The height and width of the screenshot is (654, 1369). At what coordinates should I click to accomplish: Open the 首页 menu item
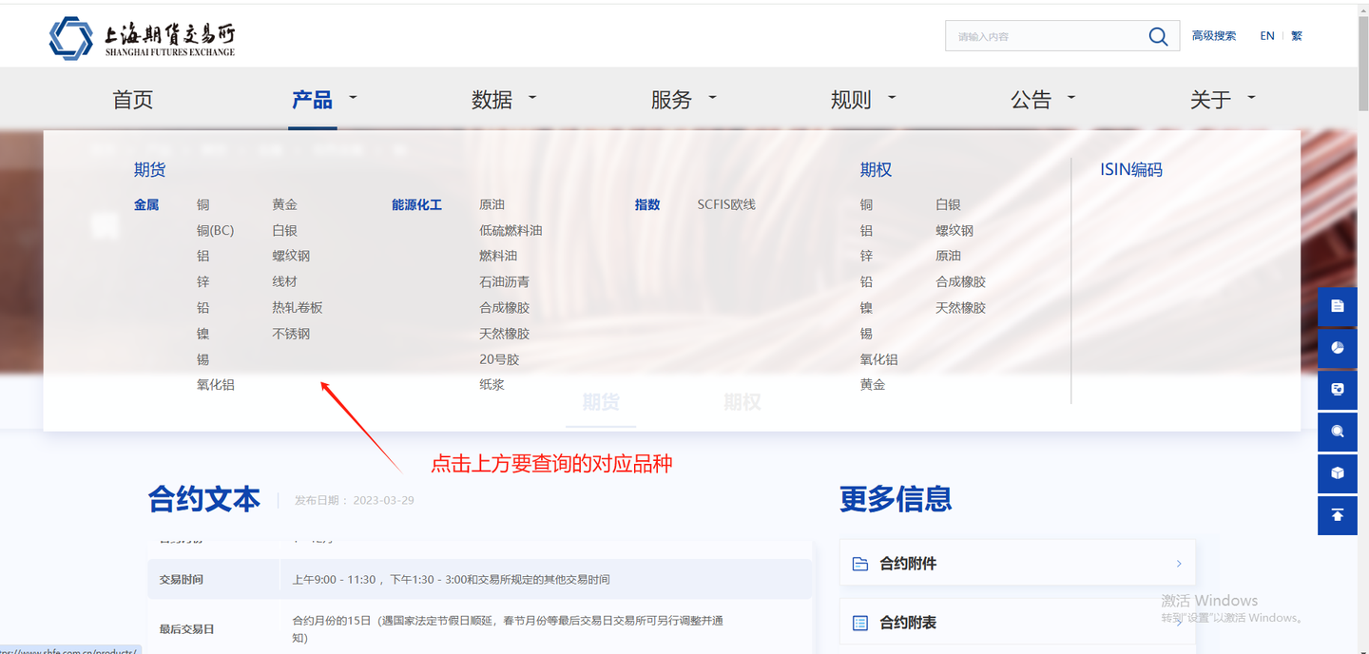tap(132, 98)
